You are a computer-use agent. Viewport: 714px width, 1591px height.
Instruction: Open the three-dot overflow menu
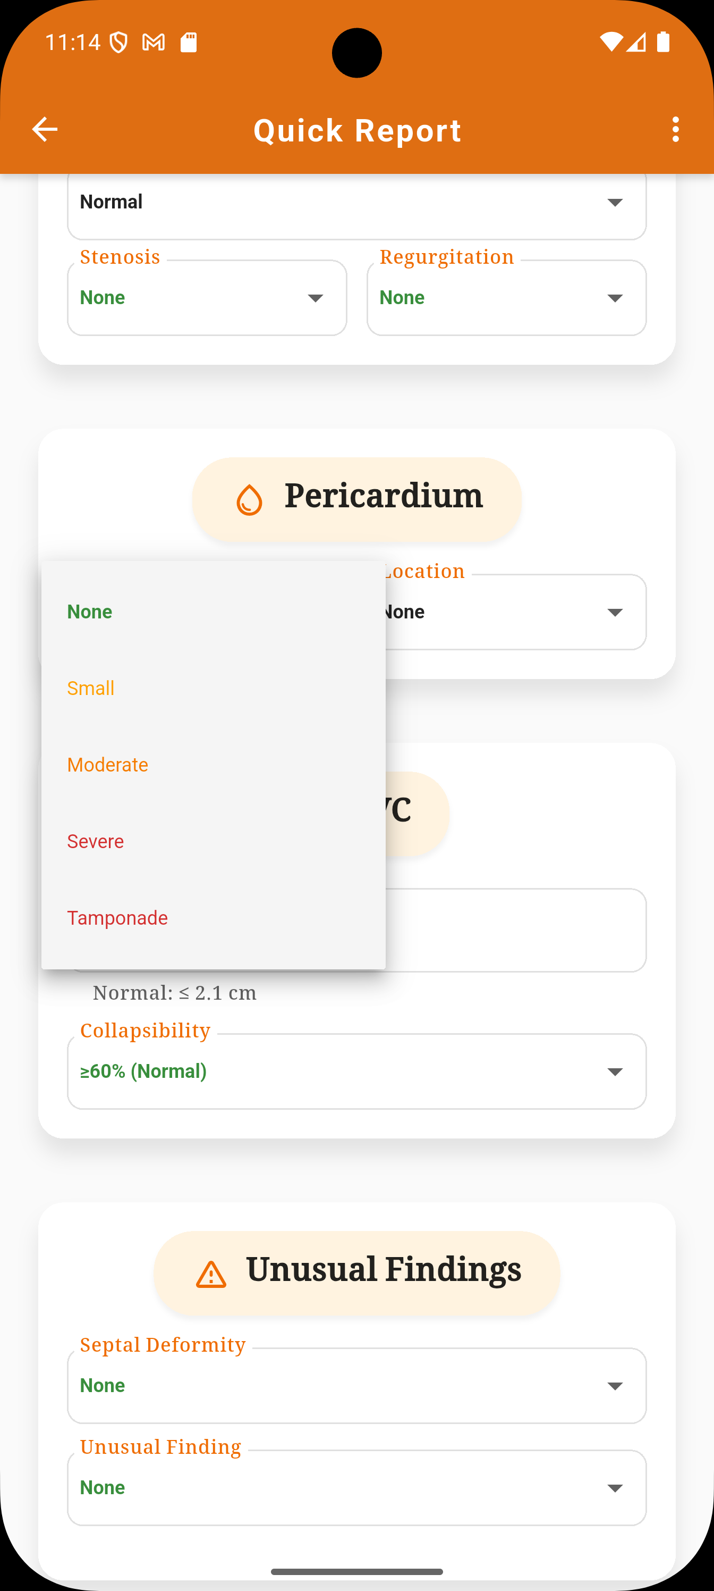click(x=676, y=130)
